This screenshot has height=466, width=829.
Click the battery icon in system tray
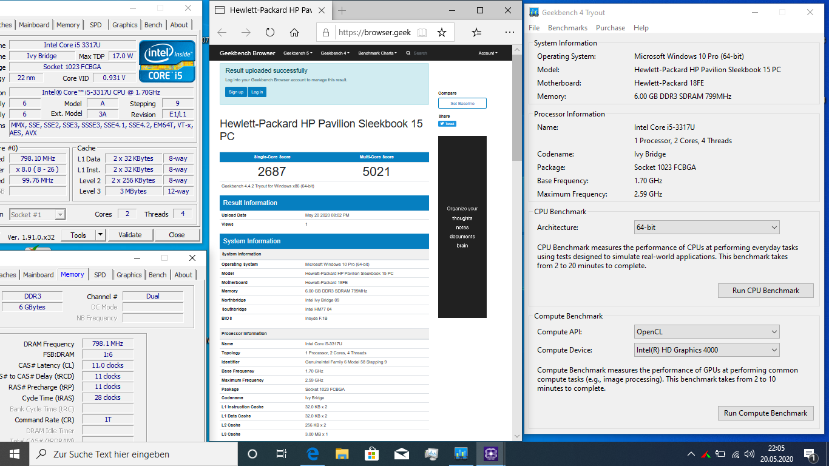(x=720, y=454)
